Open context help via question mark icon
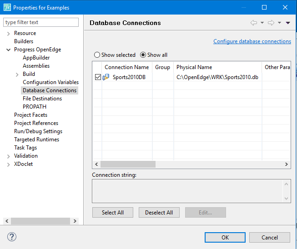Viewport: 297px width, 249px height. (12, 237)
